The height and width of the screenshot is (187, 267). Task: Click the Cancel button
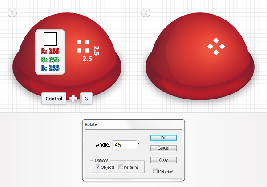[163, 148]
